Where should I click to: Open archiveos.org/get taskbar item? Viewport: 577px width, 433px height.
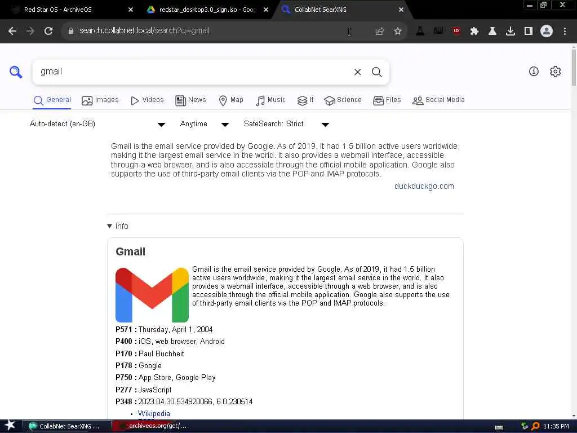pos(153,426)
